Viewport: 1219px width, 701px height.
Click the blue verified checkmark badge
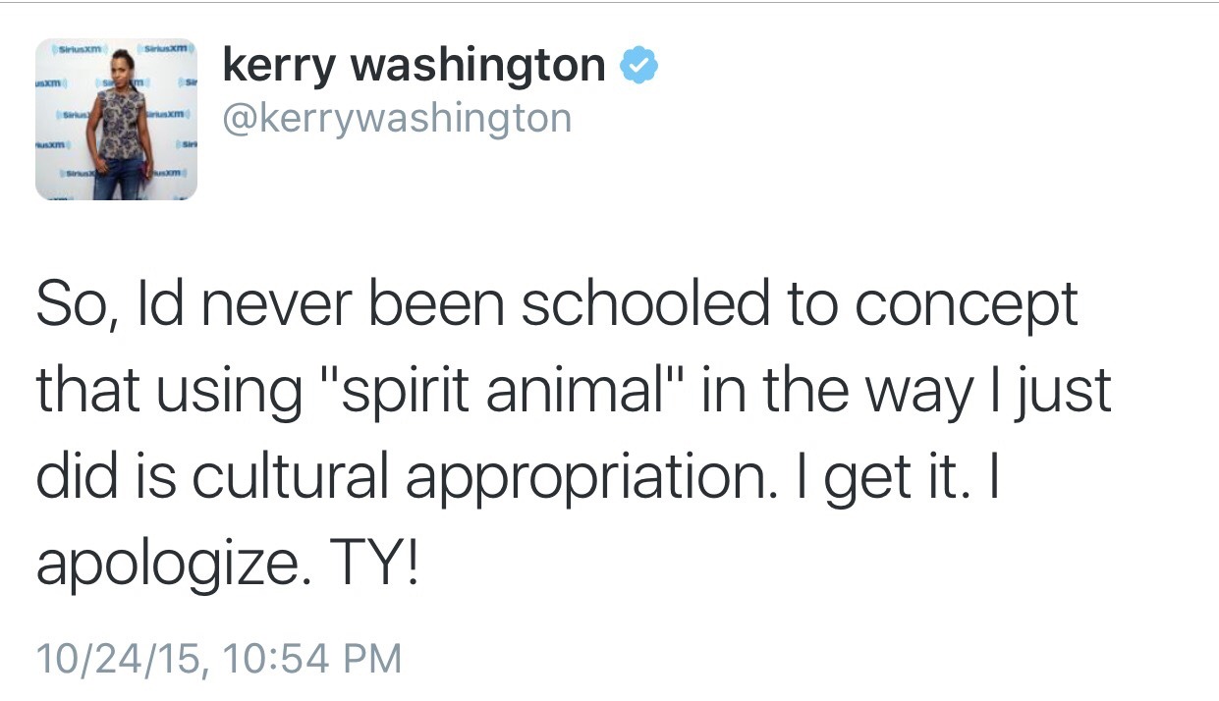638,67
